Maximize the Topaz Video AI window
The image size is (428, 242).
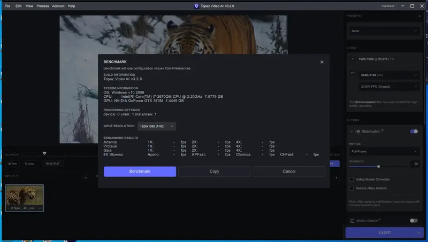(412, 6)
